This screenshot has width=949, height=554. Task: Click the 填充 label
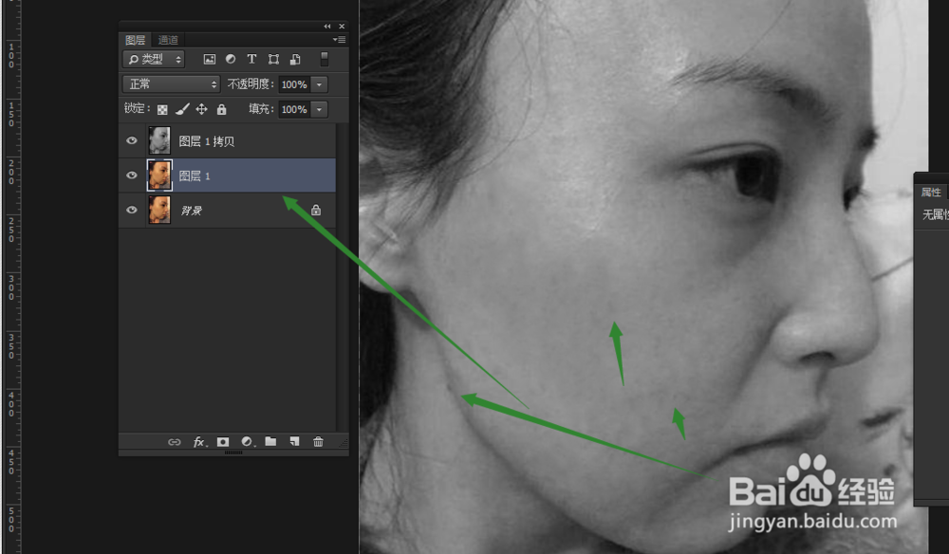[x=261, y=109]
